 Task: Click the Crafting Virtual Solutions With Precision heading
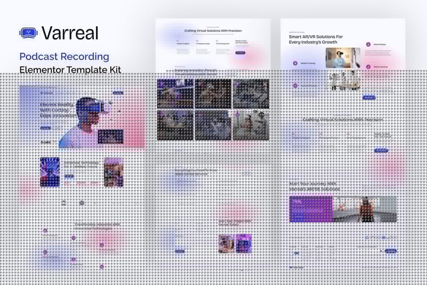tap(213, 31)
